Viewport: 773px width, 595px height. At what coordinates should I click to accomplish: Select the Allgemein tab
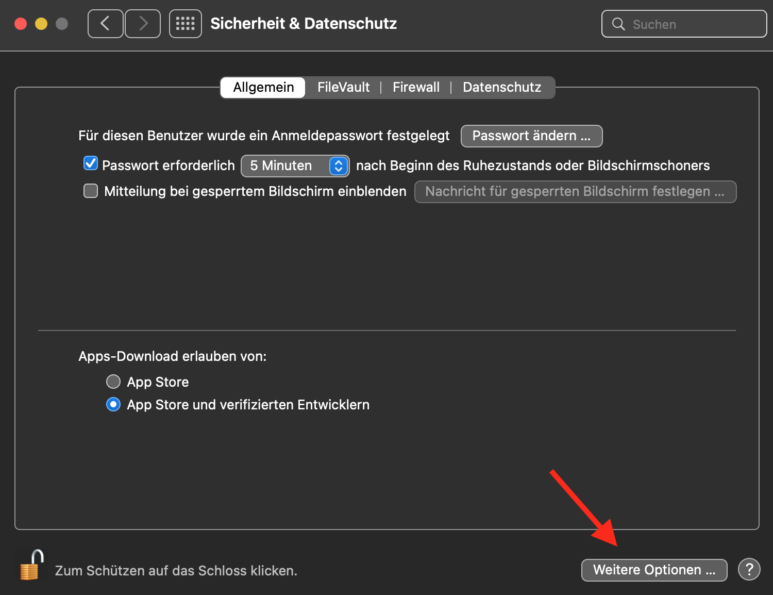point(263,87)
